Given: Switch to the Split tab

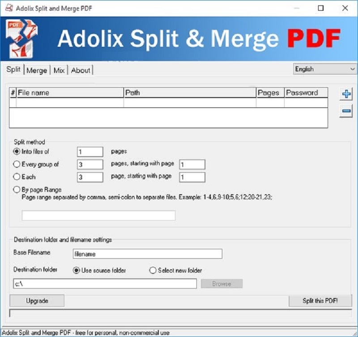Looking at the screenshot, I should [x=13, y=69].
